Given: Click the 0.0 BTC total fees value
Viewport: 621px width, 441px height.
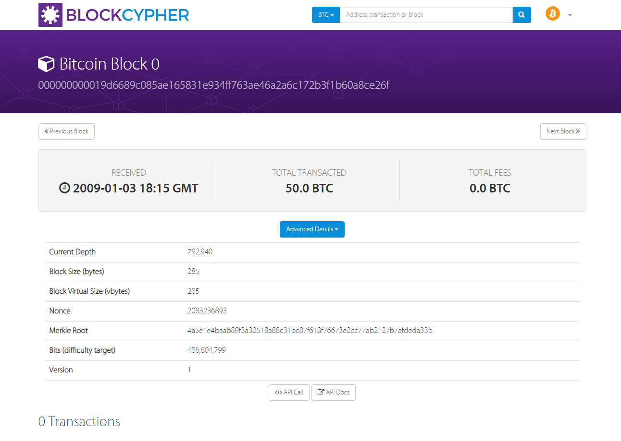Looking at the screenshot, I should click(490, 188).
